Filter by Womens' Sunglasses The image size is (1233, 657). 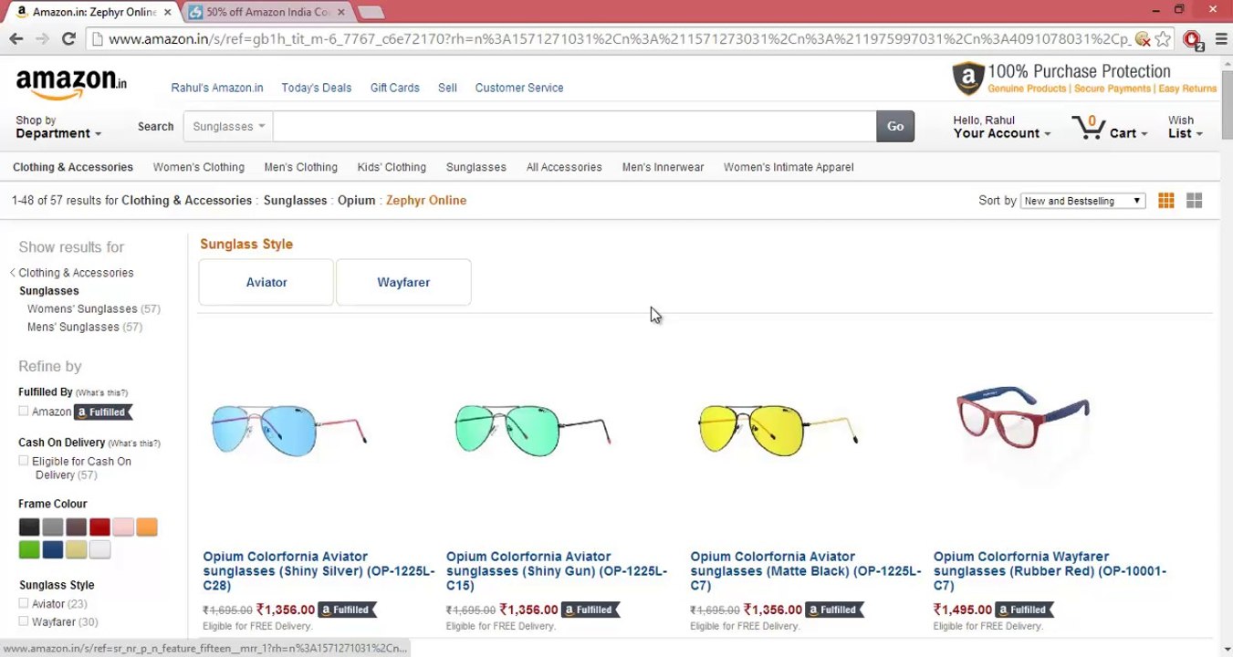click(82, 308)
